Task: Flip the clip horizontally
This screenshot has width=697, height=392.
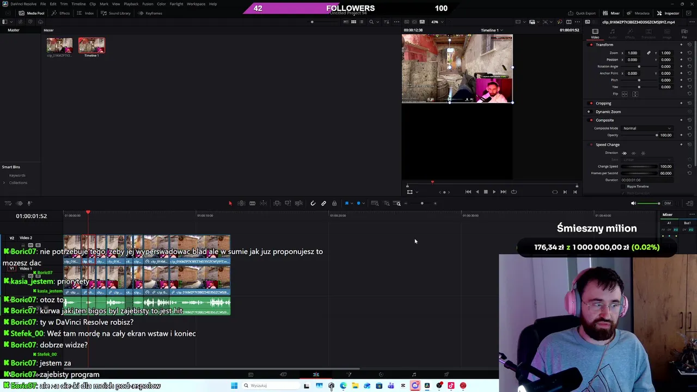Action: (625, 94)
